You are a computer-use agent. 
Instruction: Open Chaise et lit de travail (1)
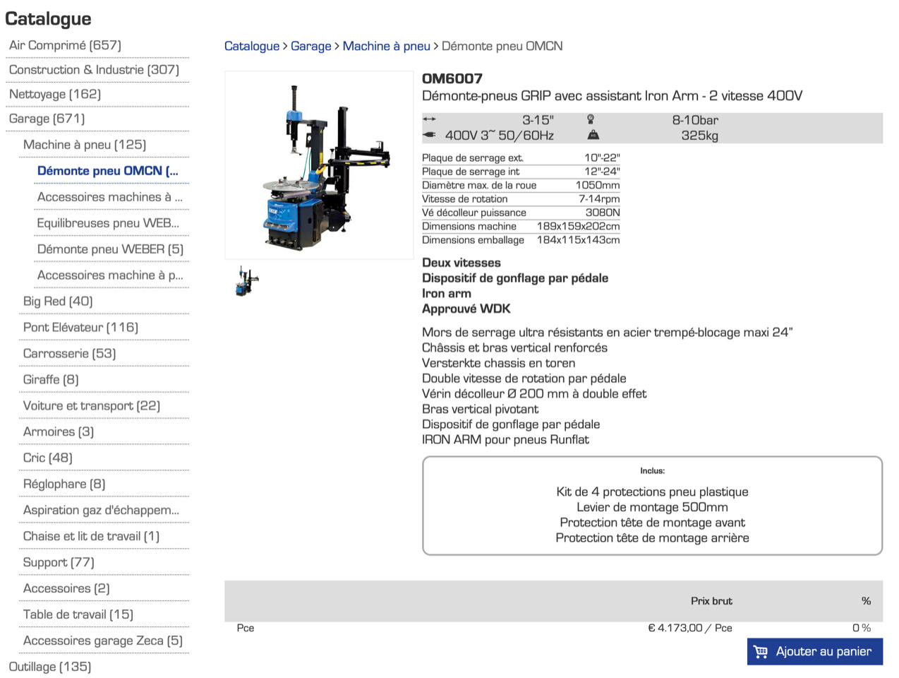[91, 537]
